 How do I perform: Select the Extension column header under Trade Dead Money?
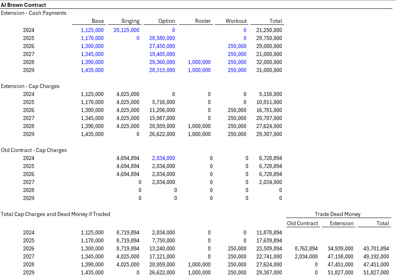(x=341, y=223)
